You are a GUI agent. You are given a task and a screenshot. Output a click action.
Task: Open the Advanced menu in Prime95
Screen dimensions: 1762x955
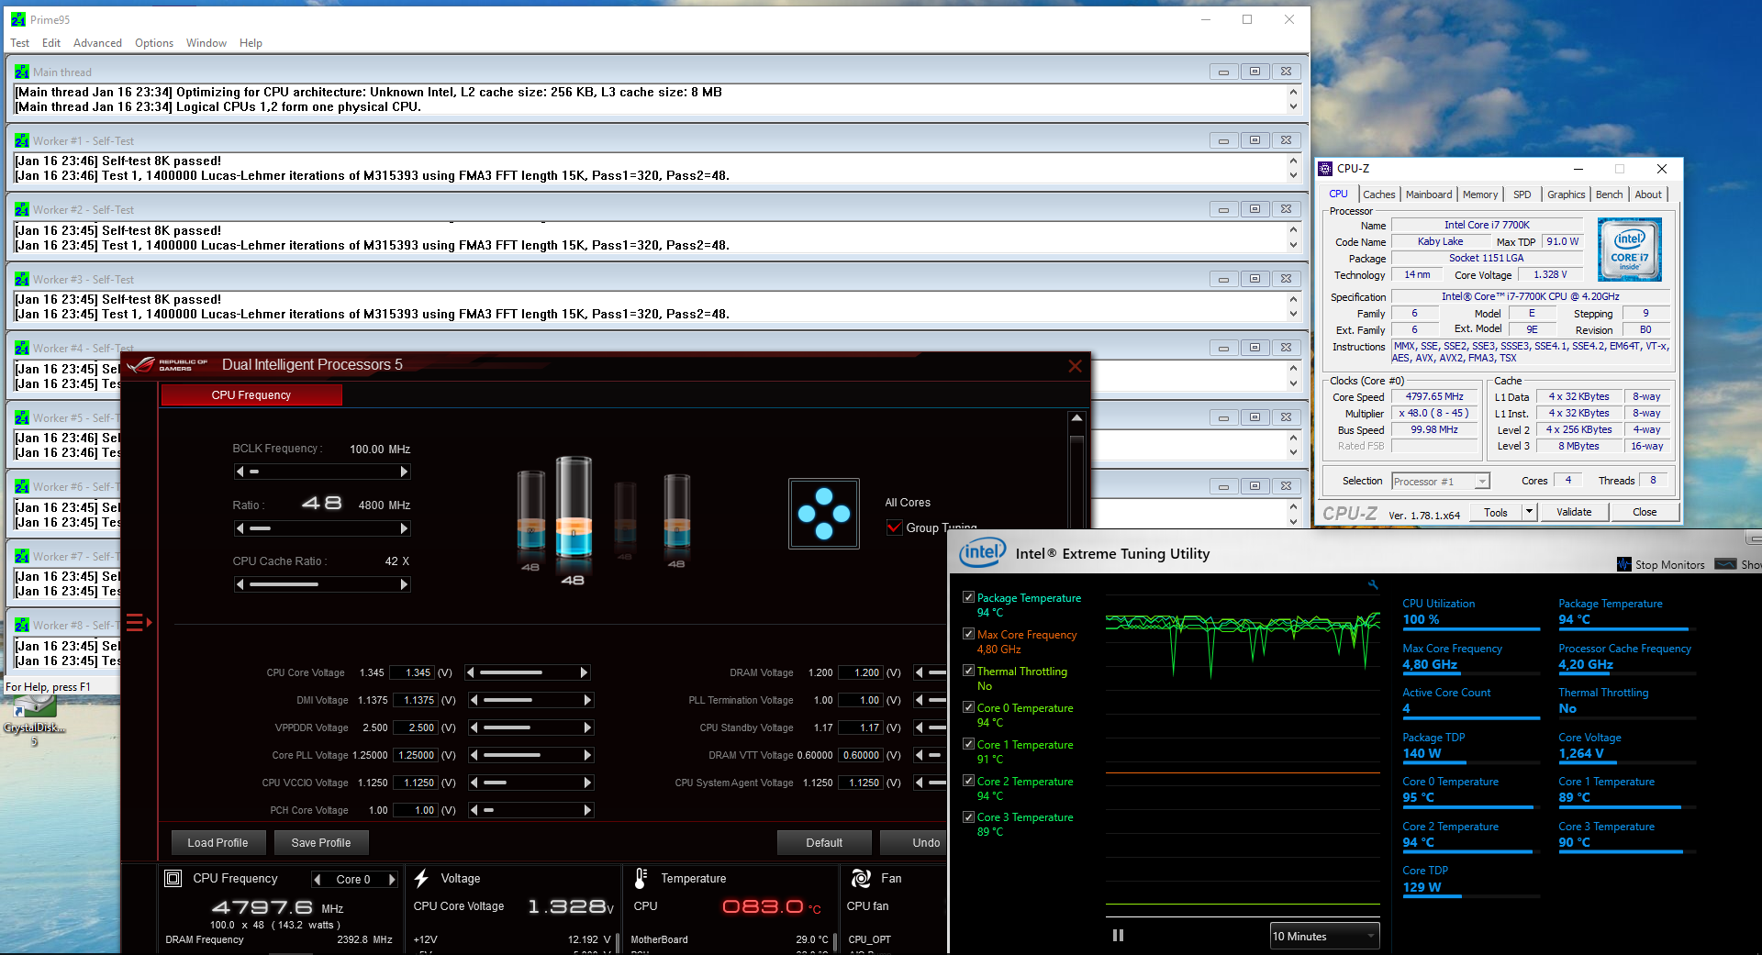pyautogui.click(x=97, y=43)
